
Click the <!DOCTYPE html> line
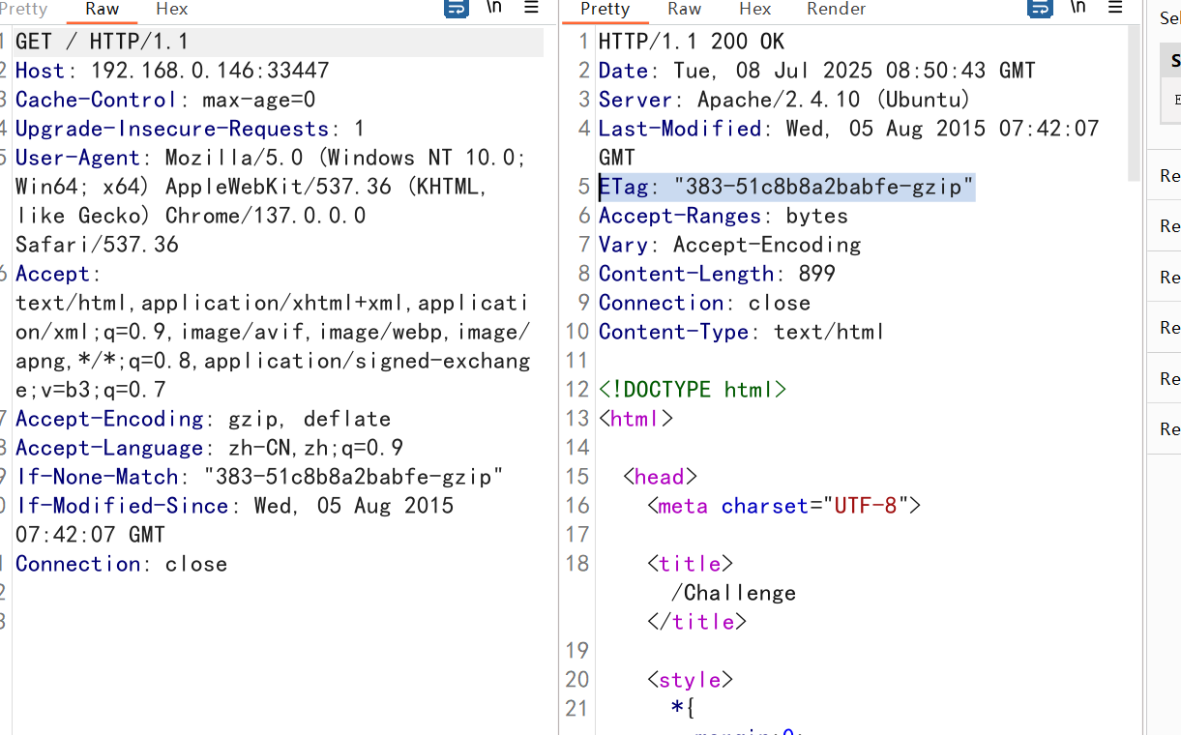[x=693, y=390]
